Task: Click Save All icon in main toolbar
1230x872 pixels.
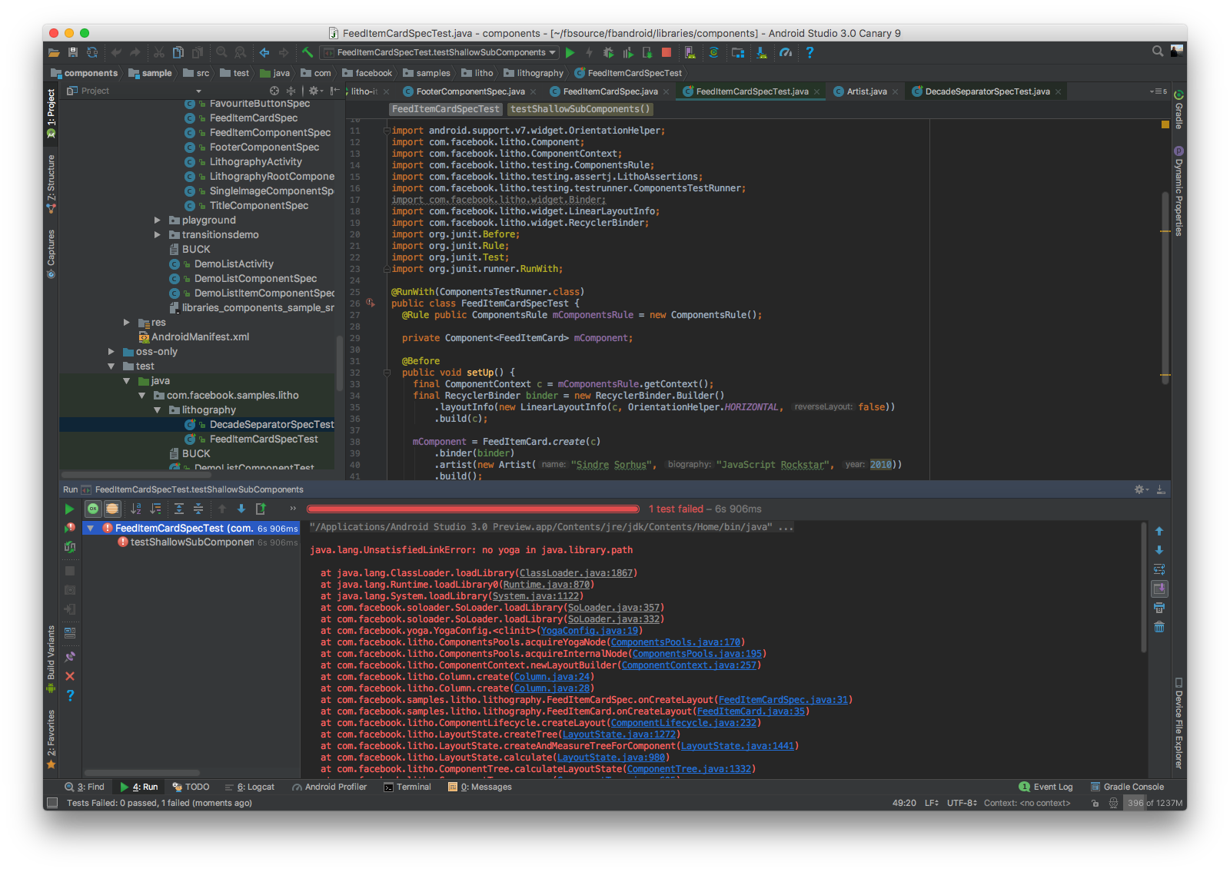Action: click(73, 52)
